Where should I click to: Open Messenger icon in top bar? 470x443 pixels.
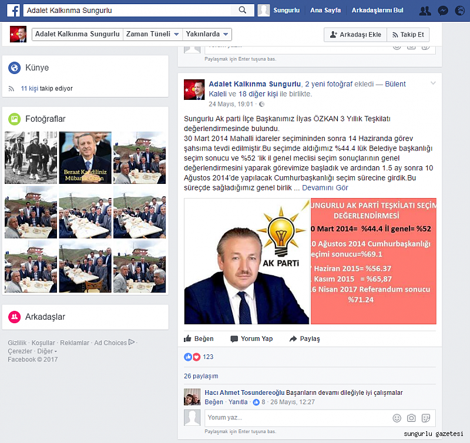click(x=443, y=11)
